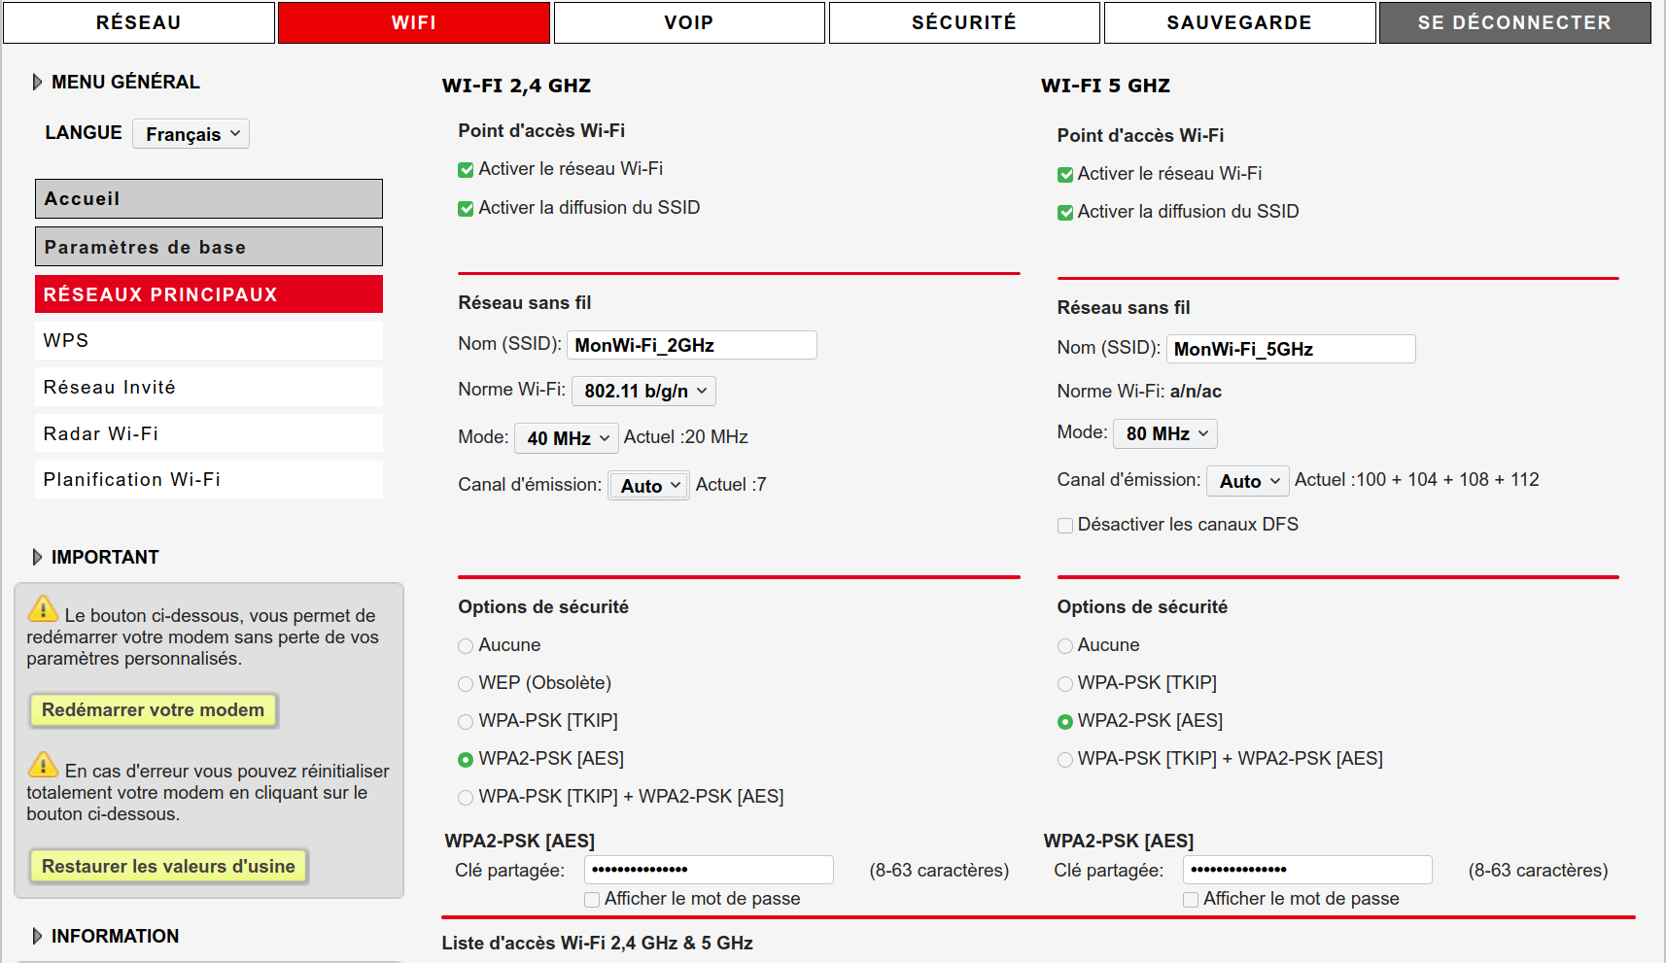Open the 2.4 GHz Norme Wi-Fi dropdown
The width and height of the screenshot is (1666, 963).
[643, 391]
